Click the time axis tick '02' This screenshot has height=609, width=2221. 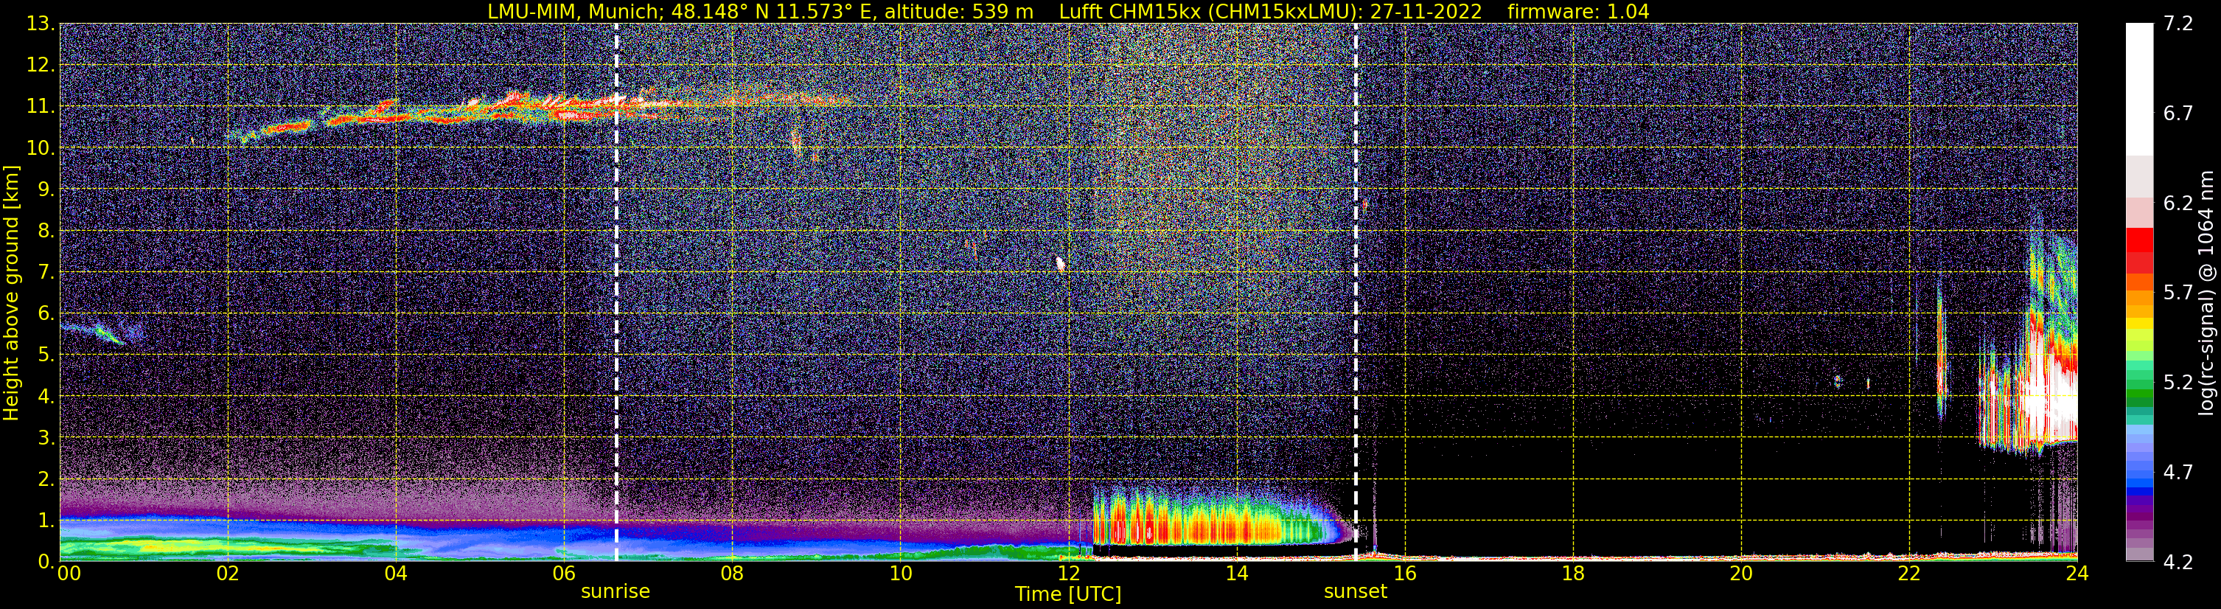pyautogui.click(x=228, y=574)
